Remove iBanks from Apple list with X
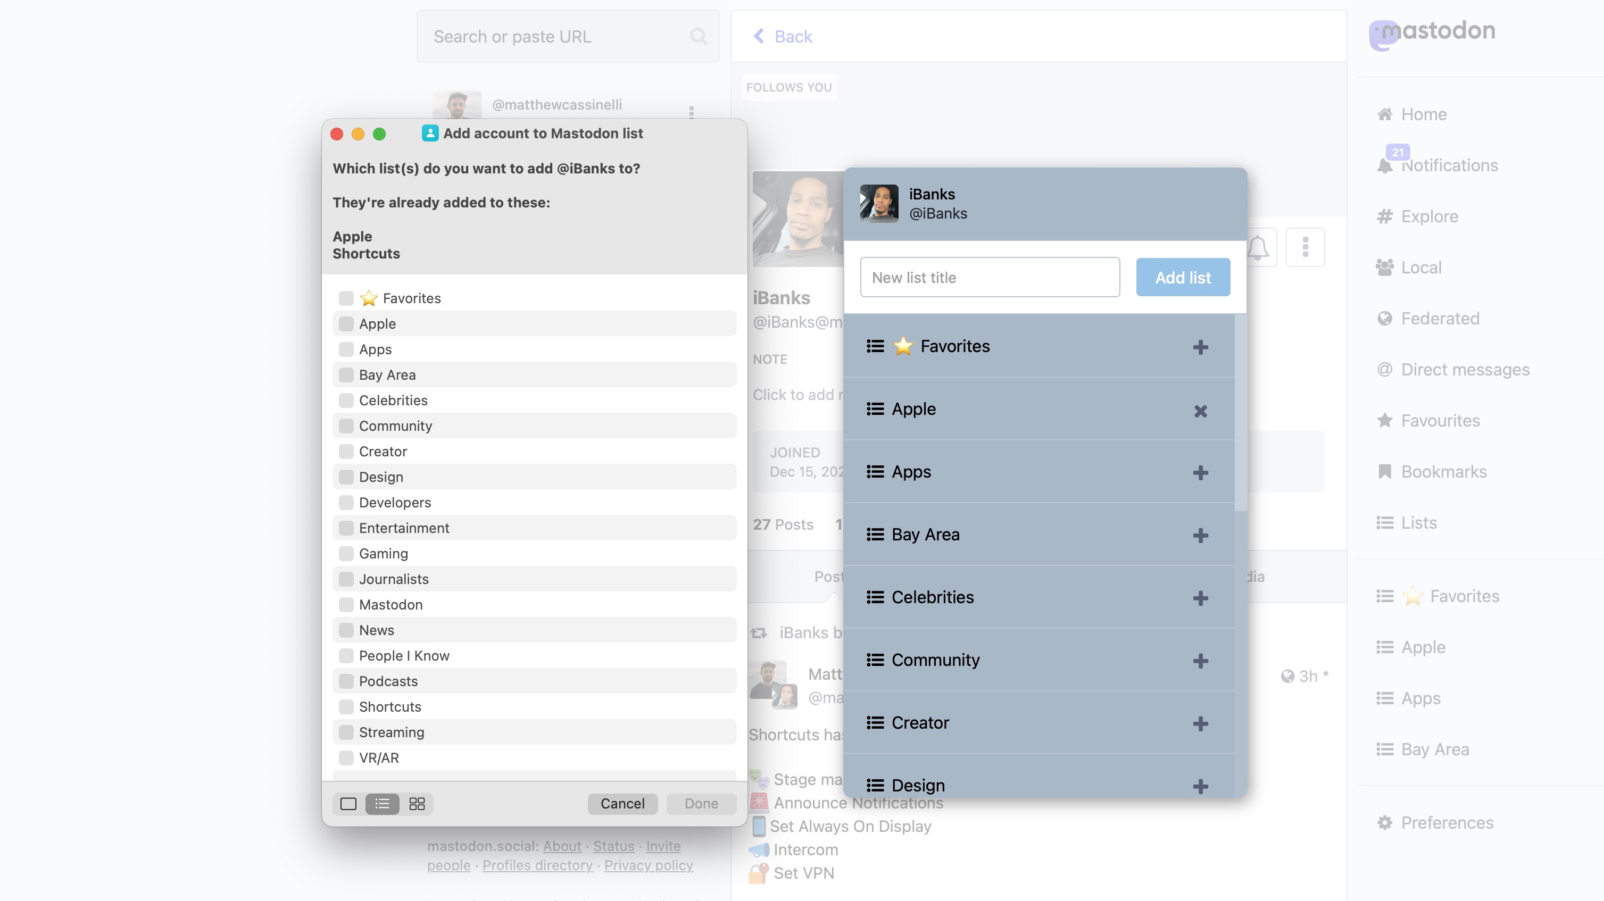 point(1201,411)
